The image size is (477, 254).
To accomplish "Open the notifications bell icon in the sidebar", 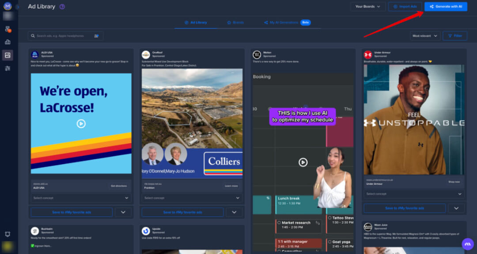I will tap(8, 234).
